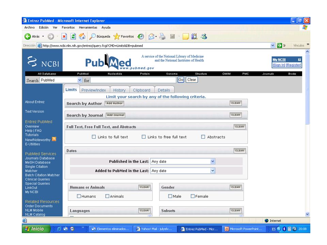This screenshot has height=245, width=327.
Task: Refresh the page using the green arrows icon
Action: click(x=73, y=36)
